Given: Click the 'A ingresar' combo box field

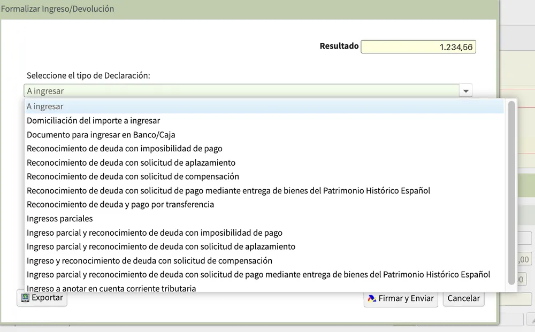Looking at the screenshot, I should tap(242, 91).
